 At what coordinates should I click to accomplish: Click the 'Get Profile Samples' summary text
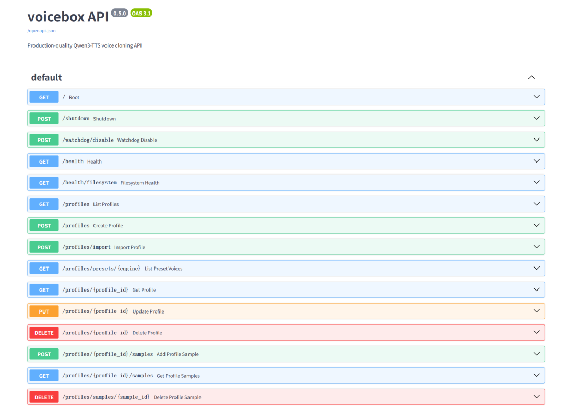(178, 376)
